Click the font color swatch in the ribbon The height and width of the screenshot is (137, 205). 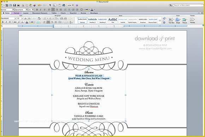[27, 22]
